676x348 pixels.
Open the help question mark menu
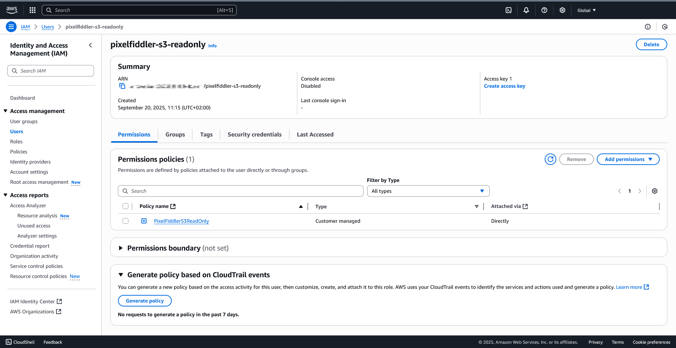[544, 10]
